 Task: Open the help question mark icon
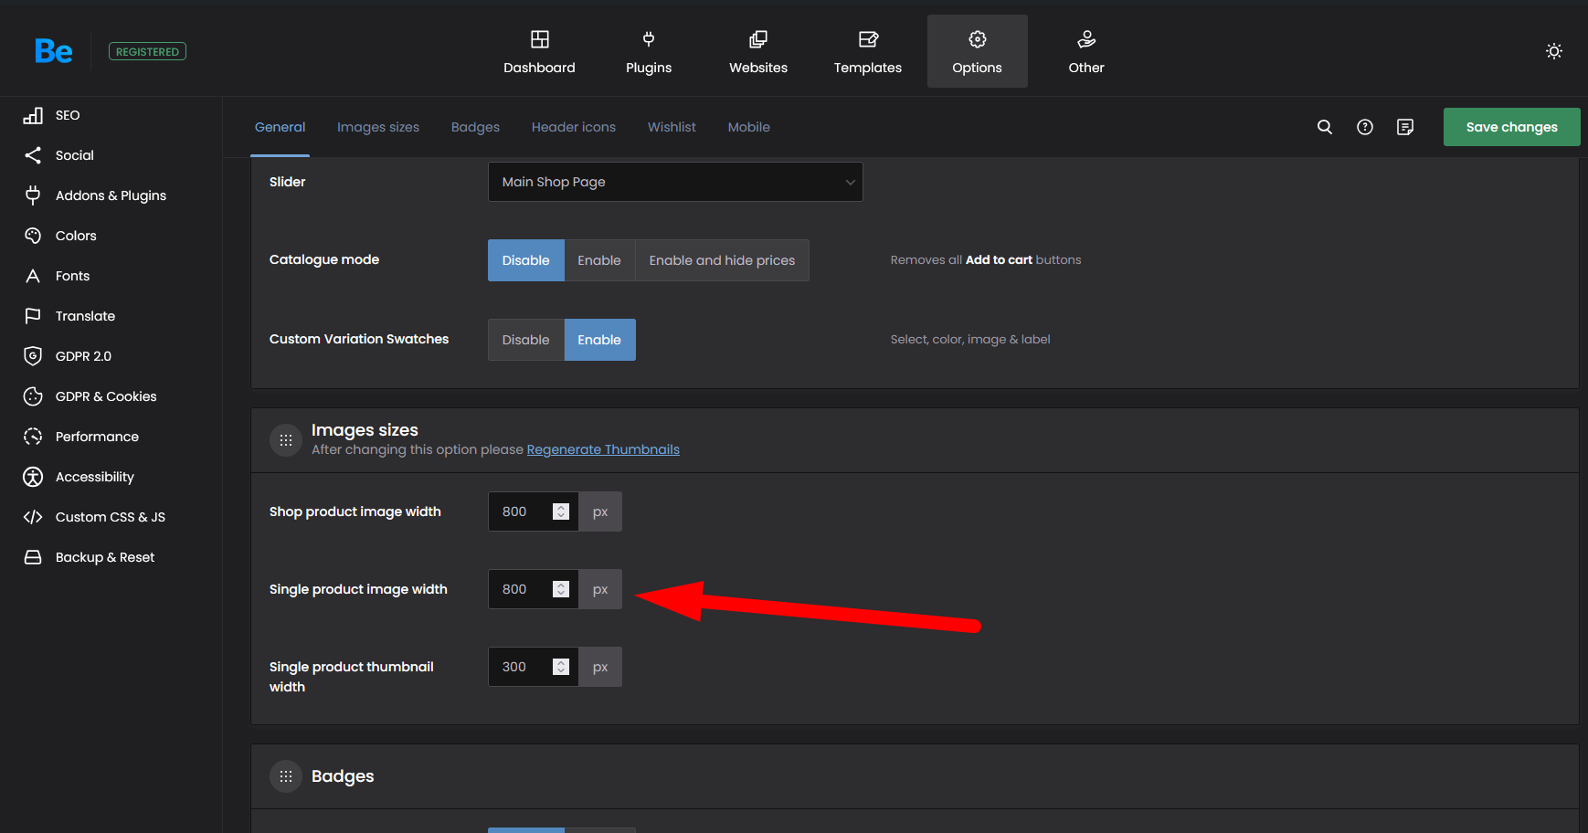(x=1364, y=127)
